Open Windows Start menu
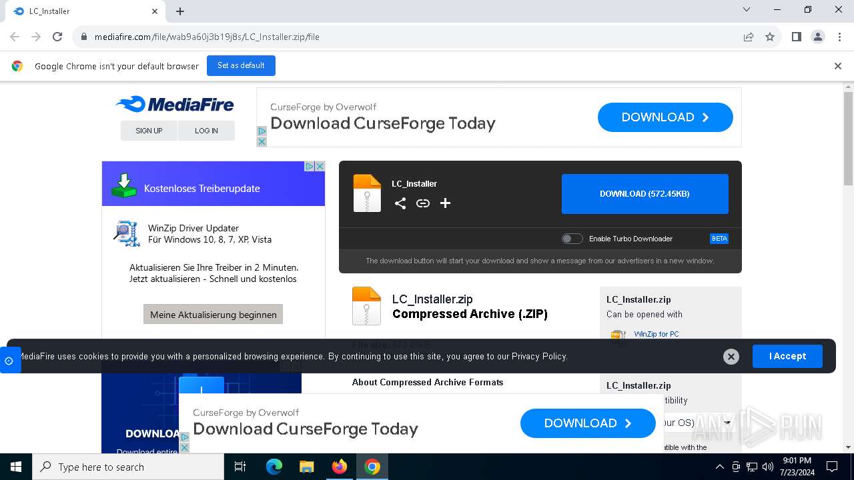The width and height of the screenshot is (854, 480). pyautogui.click(x=16, y=467)
